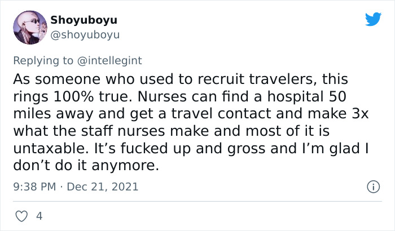The image size is (395, 231).
Task: Open the tweet info icon
Action: click(x=372, y=186)
